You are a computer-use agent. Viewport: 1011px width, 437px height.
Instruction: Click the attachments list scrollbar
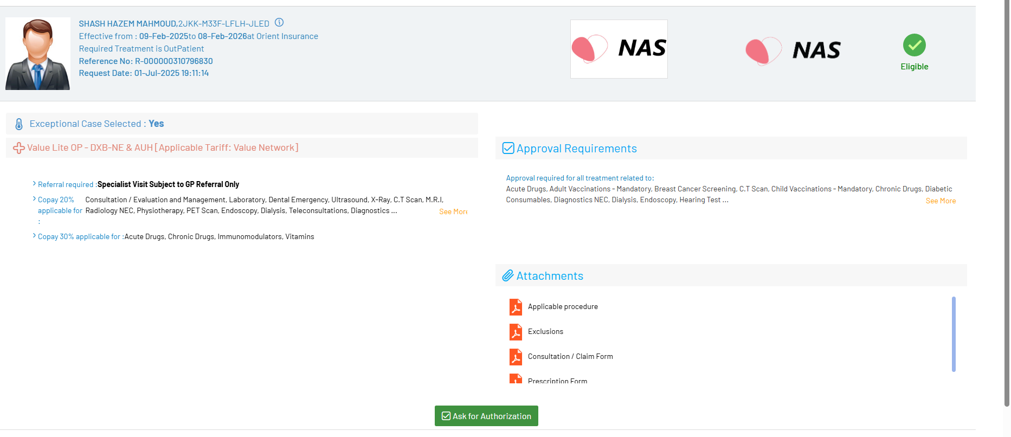click(x=954, y=334)
